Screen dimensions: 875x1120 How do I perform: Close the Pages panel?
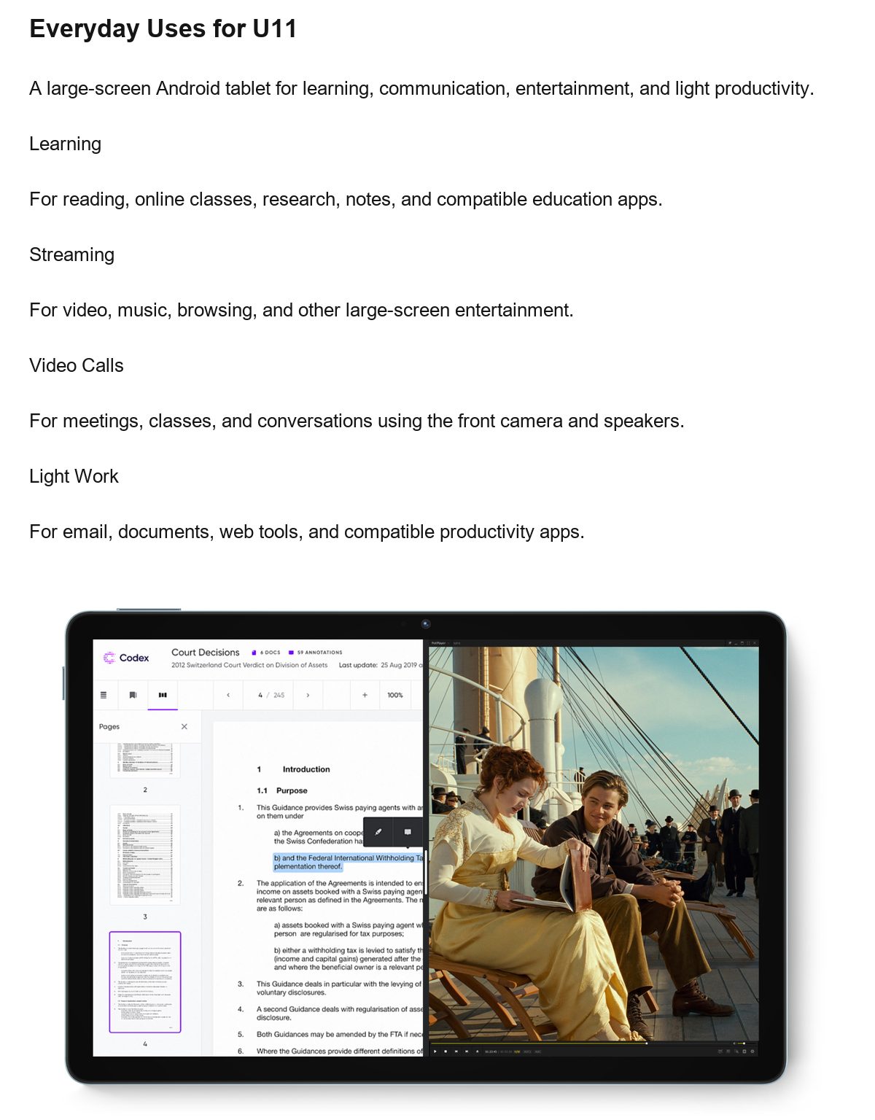pos(184,726)
